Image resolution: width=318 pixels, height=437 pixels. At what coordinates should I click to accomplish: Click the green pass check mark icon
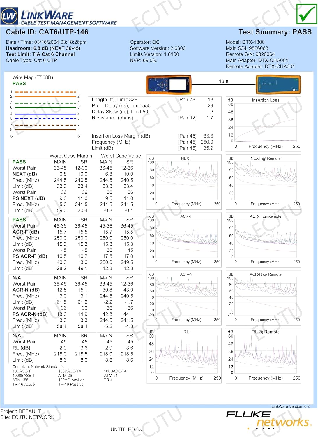tap(307, 14)
